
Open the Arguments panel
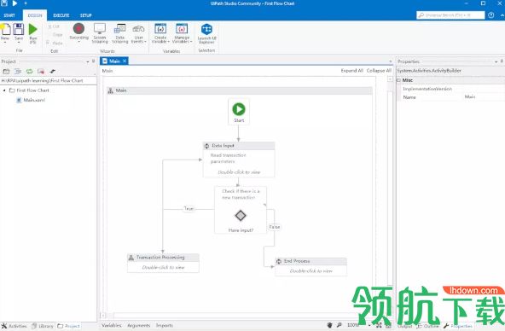139,326
